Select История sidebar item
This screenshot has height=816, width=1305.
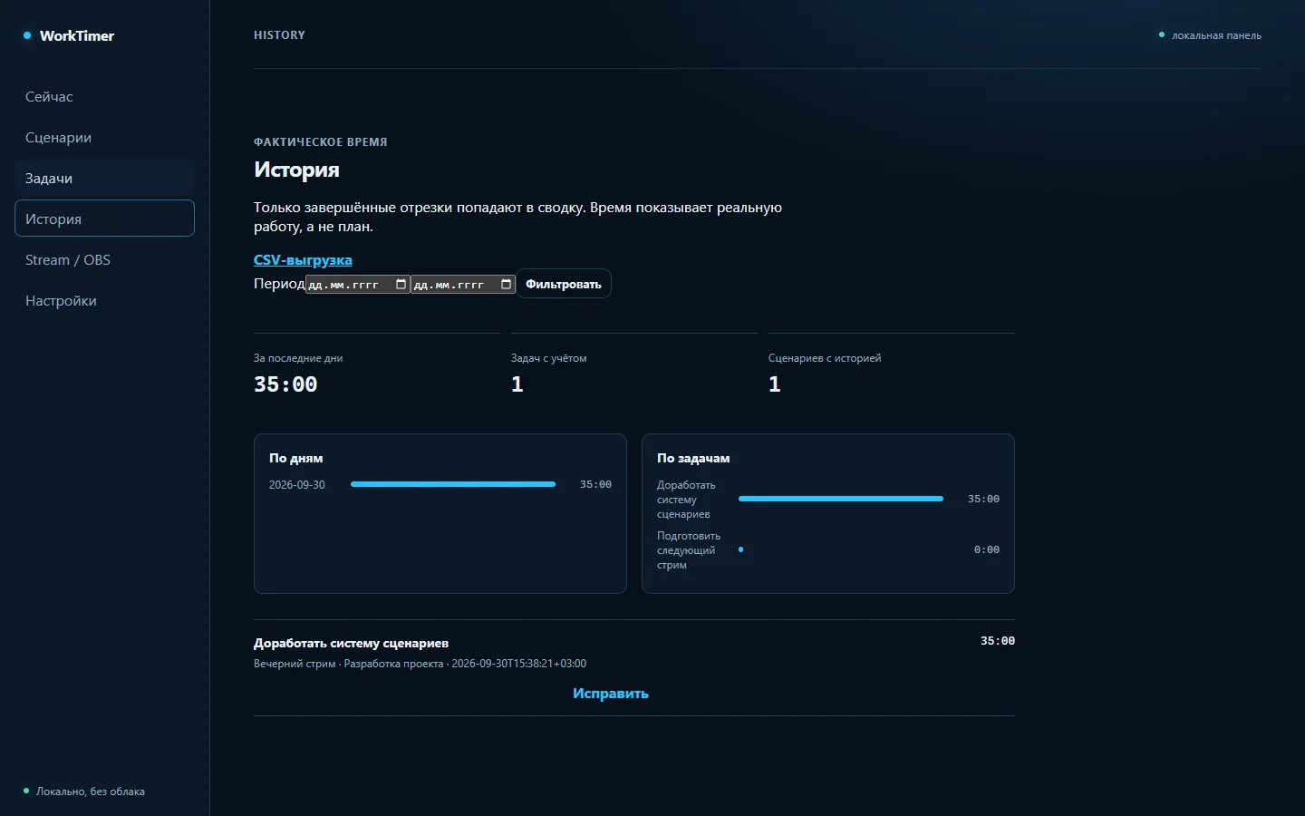[x=104, y=219]
